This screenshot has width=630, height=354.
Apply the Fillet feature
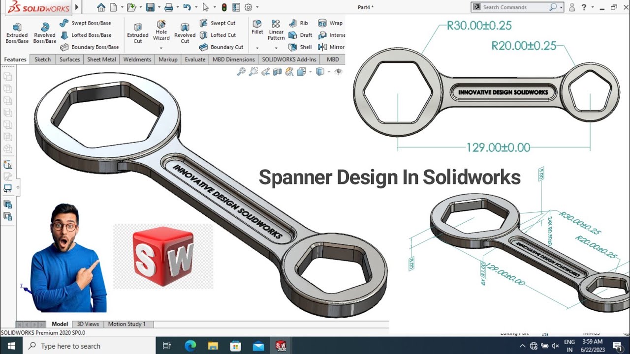coord(257,27)
